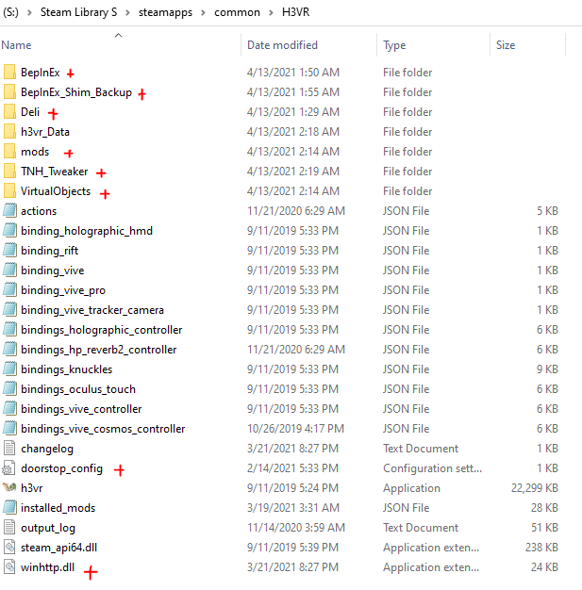Viewport: 582px width, 590px height.
Task: Click the 9 KB size value
Action: pyautogui.click(x=547, y=369)
